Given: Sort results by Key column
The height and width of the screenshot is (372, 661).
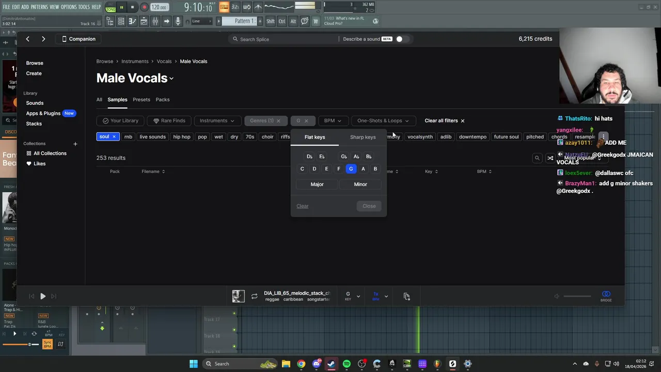Looking at the screenshot, I should point(431,172).
